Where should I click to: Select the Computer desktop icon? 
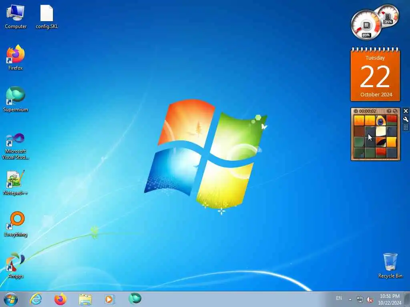pyautogui.click(x=16, y=17)
